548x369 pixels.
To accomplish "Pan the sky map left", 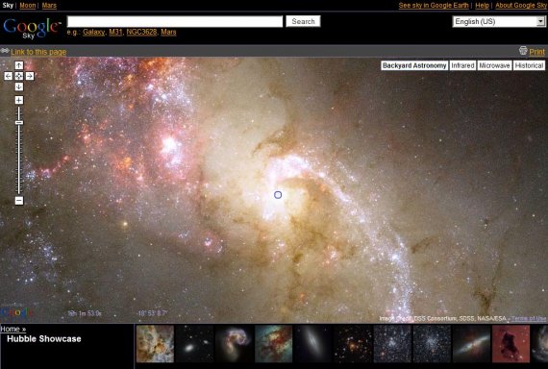I will [x=8, y=76].
